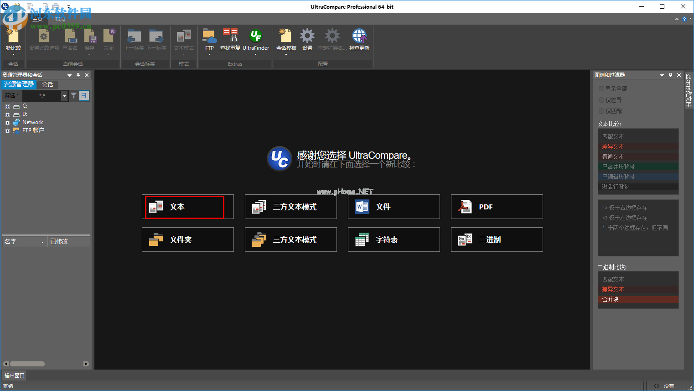Click 指定扩展名 gear icon in the ribbon
Viewport: 694px width, 391px height.
[x=332, y=36]
